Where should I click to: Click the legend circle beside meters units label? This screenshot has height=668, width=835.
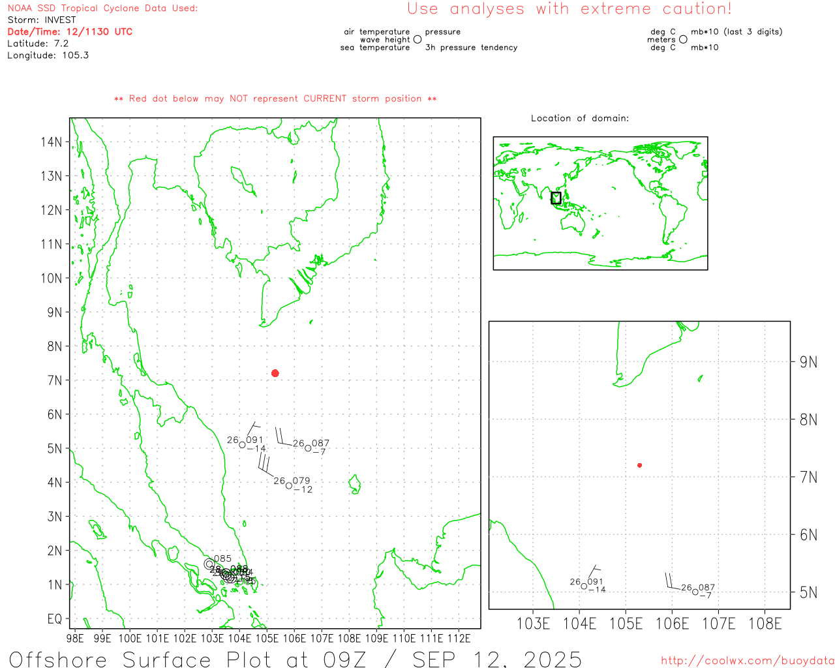tap(683, 39)
